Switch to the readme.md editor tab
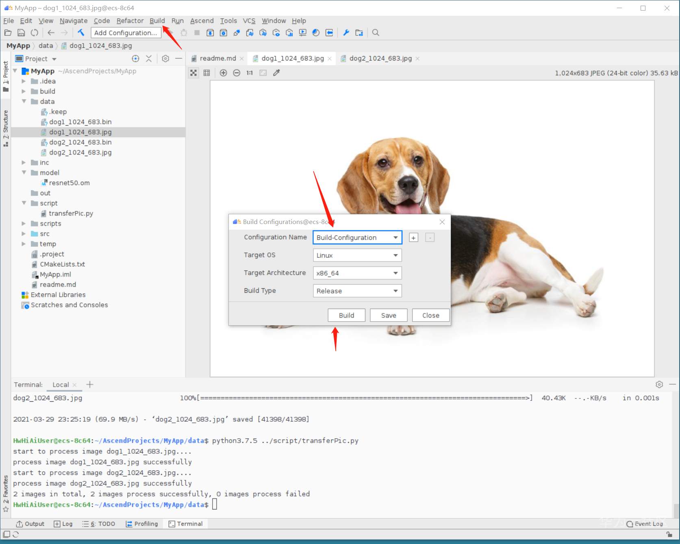Screen dimensions: 680x544 coord(217,59)
